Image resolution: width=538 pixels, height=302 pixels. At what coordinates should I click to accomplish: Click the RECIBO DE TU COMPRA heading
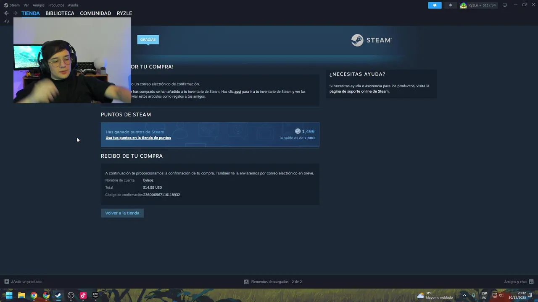coord(132,156)
